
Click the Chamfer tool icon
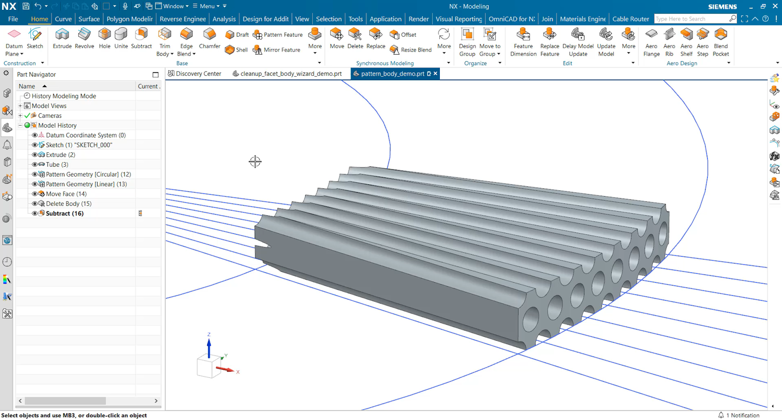tap(210, 34)
